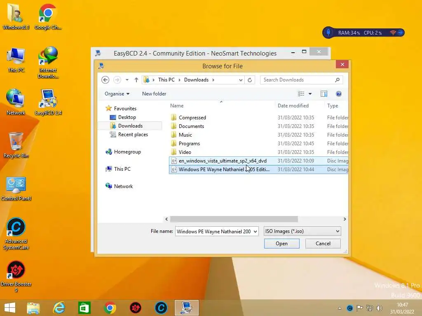Click the volume speaker tray icon
422x316 pixels.
(379, 308)
